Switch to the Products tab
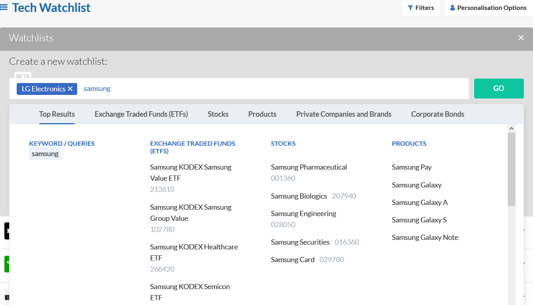533x305 pixels. coord(262,114)
